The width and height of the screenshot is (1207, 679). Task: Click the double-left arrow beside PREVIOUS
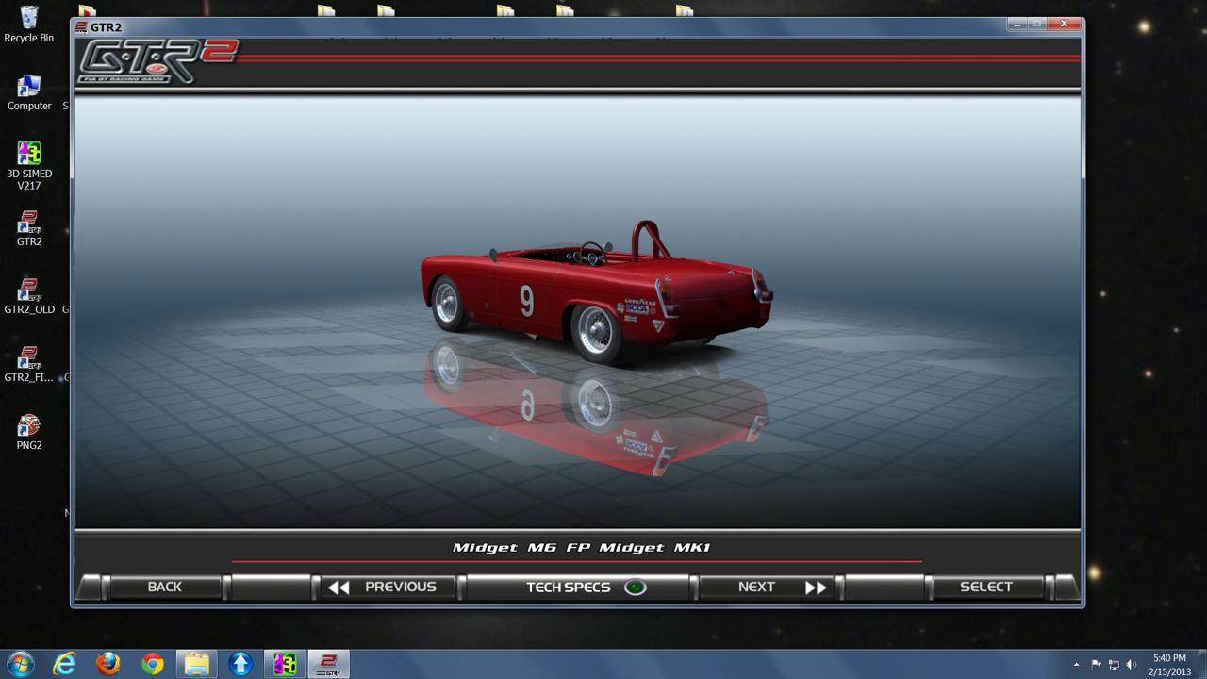click(339, 588)
